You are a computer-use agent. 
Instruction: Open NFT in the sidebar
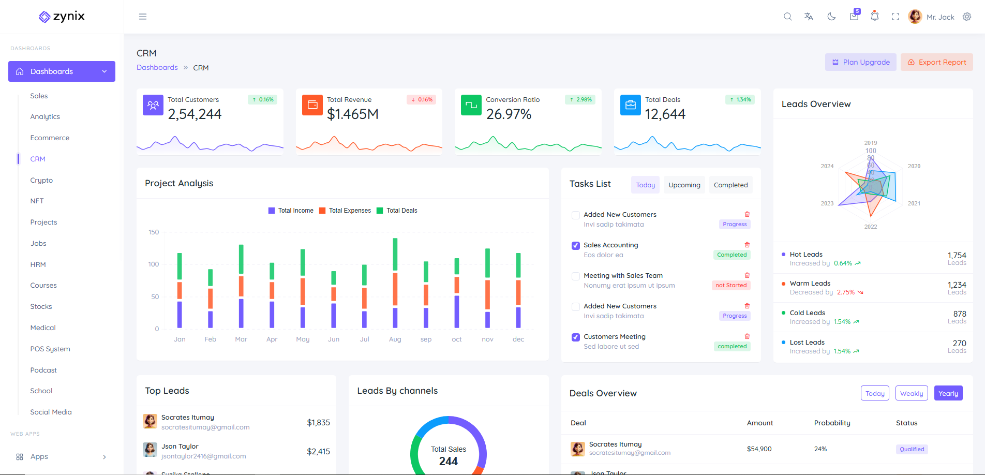click(37, 201)
